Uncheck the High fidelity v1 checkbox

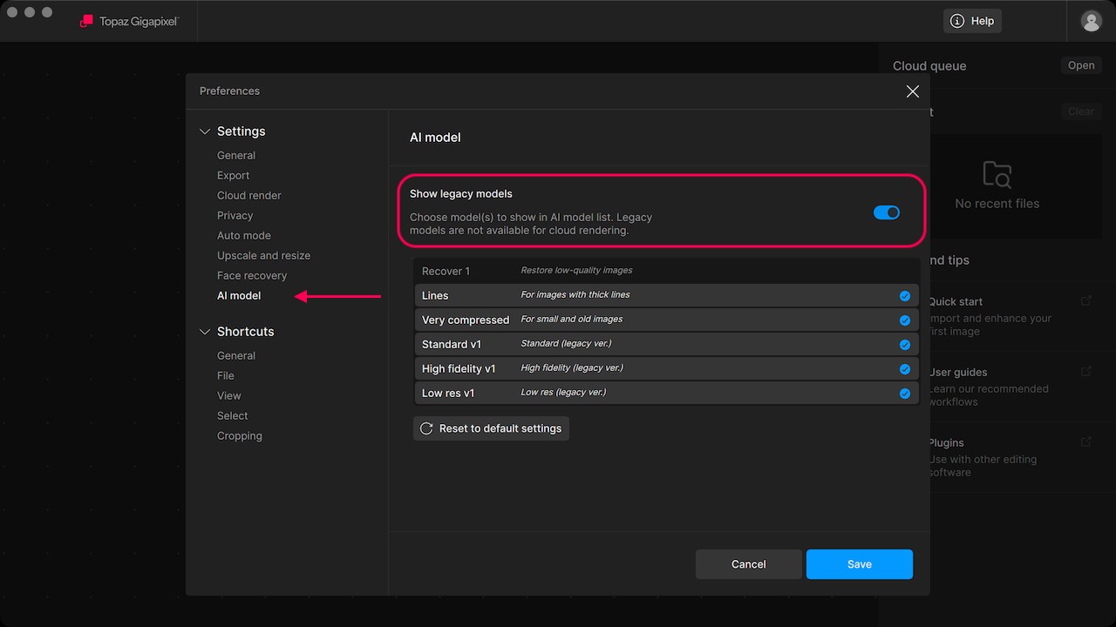[x=905, y=369]
